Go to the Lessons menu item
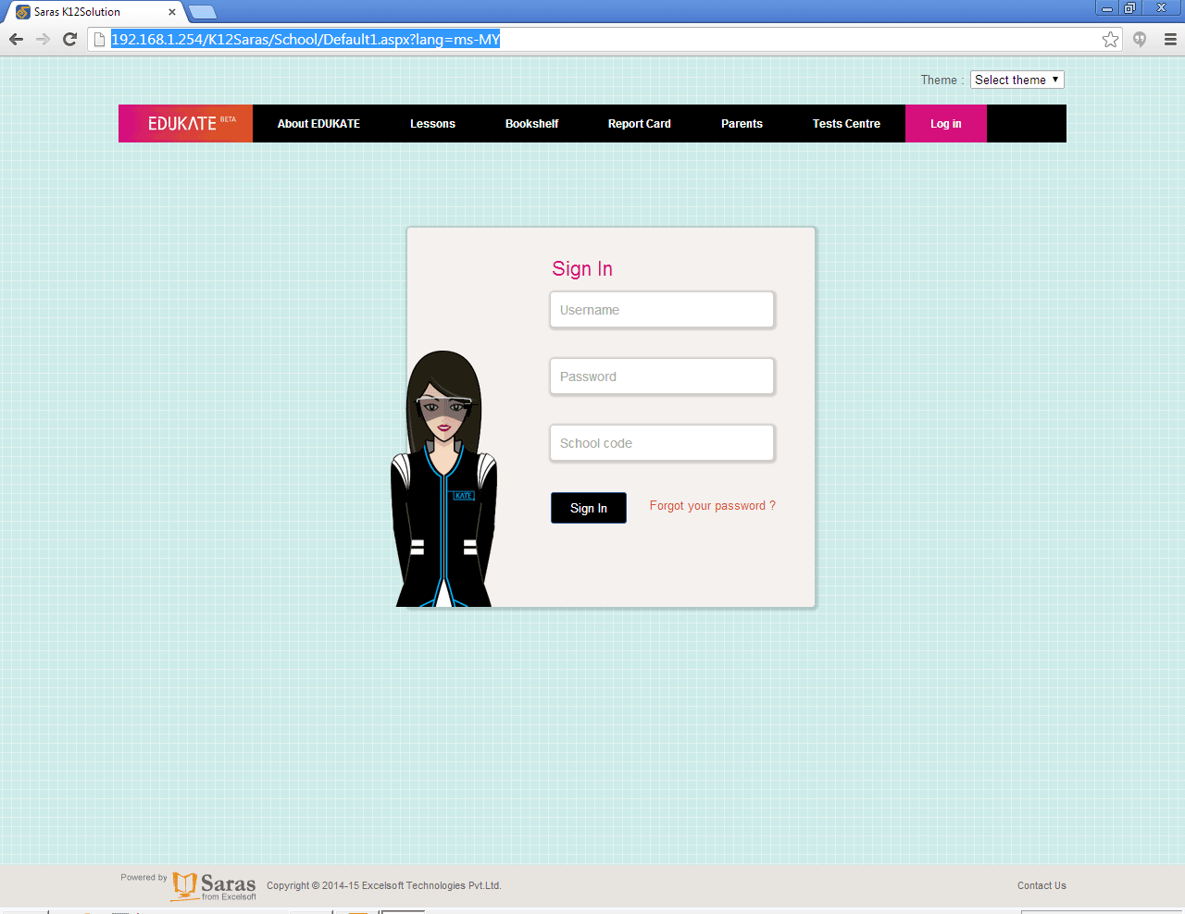 pos(432,123)
